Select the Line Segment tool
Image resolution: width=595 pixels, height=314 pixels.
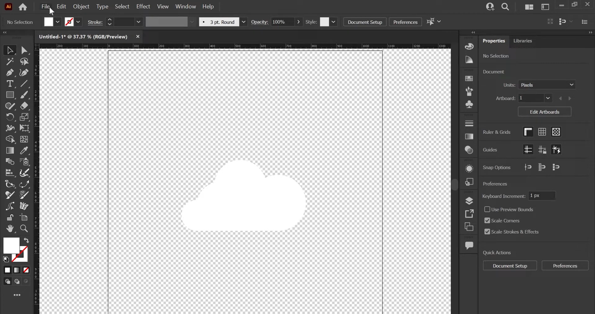pyautogui.click(x=24, y=84)
